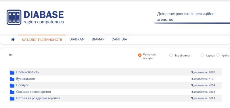The width and height of the screenshot is (230, 108).
Task: Go to САЙТ DIA tab
Action: pyautogui.click(x=119, y=39)
